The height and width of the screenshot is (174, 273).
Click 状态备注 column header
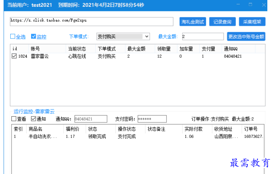(x=164, y=129)
